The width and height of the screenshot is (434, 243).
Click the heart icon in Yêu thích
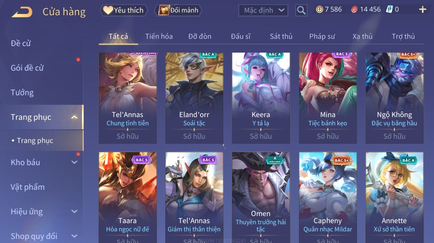pyautogui.click(x=108, y=10)
